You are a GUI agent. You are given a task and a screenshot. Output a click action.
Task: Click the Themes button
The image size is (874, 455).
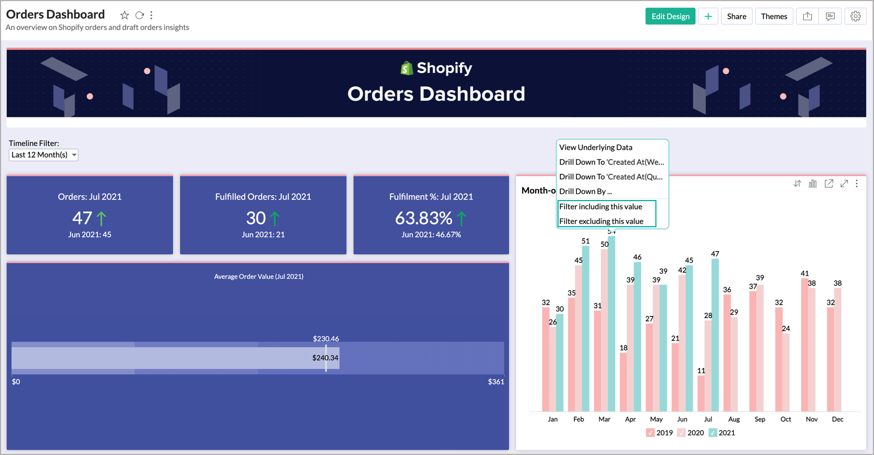[773, 16]
